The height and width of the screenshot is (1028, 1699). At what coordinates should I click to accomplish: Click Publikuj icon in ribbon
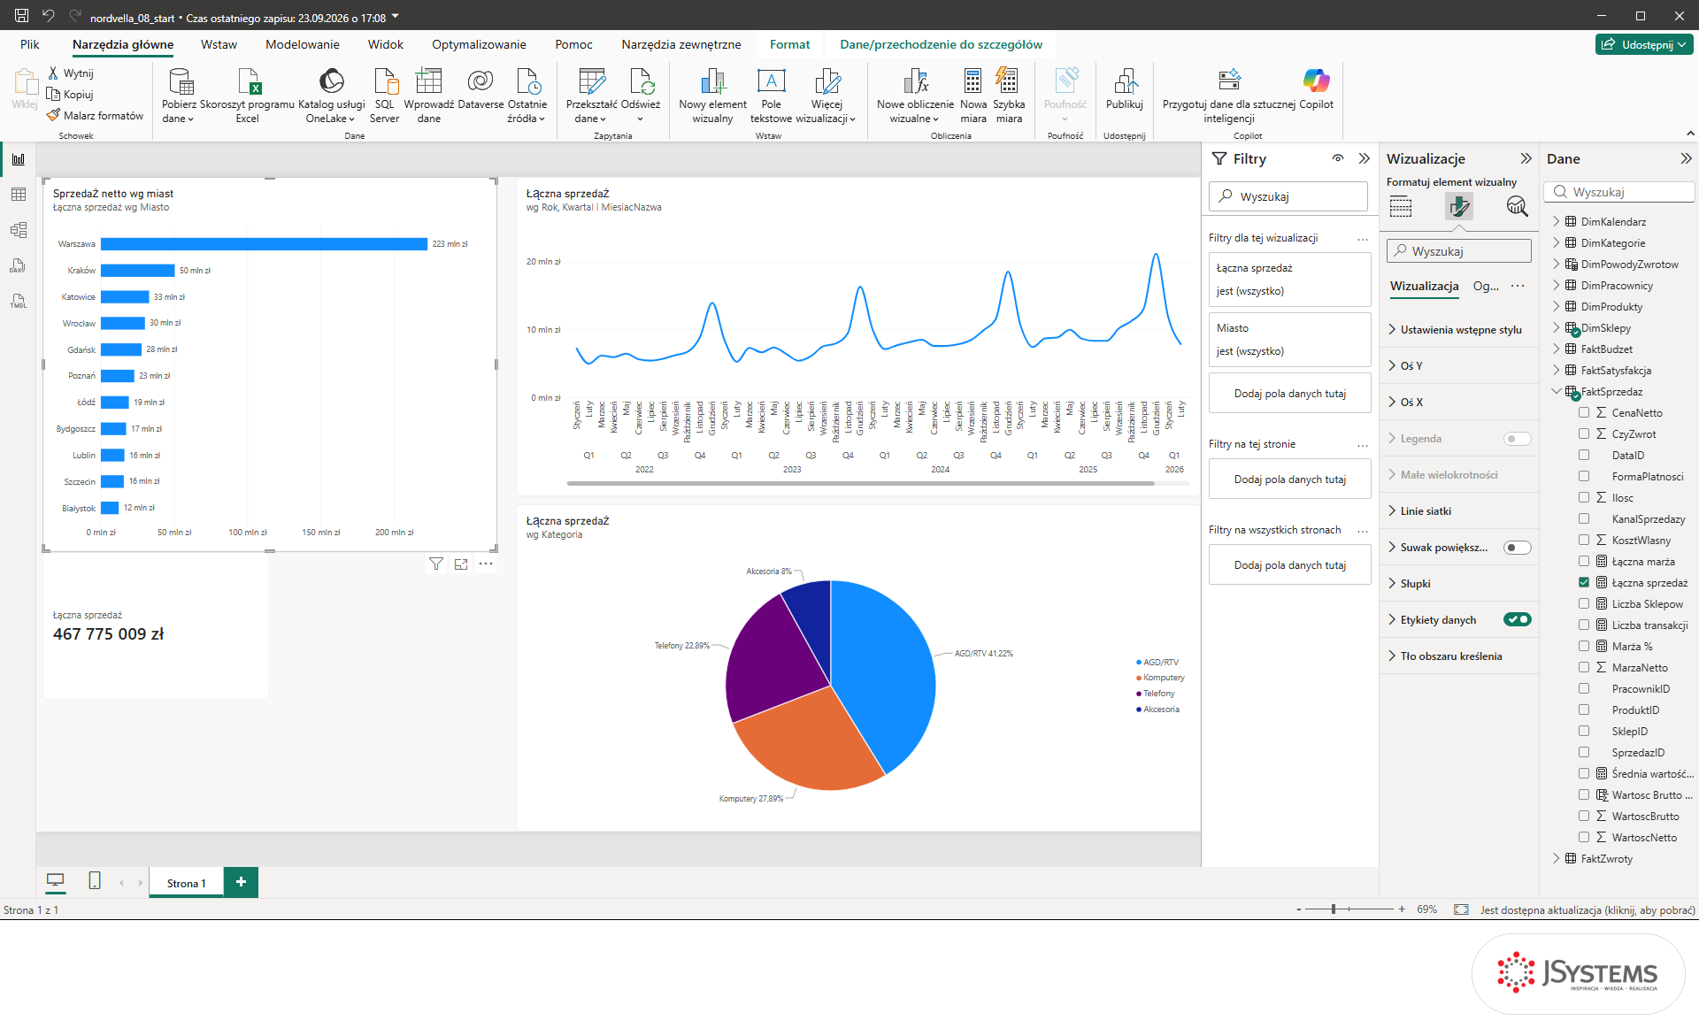click(1125, 81)
